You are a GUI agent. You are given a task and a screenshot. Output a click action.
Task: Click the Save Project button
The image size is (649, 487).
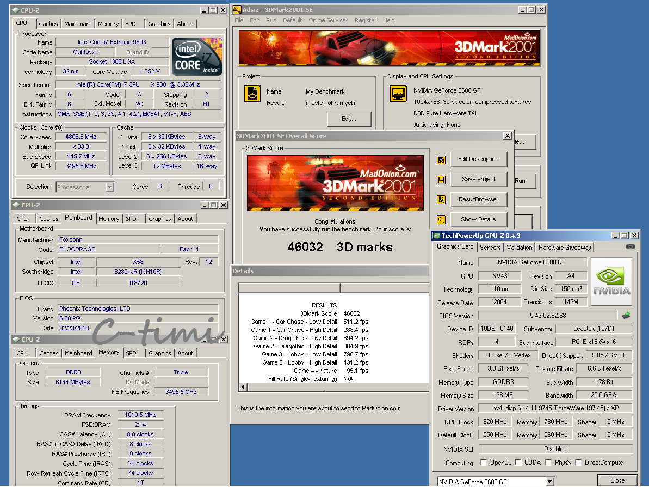(x=479, y=180)
